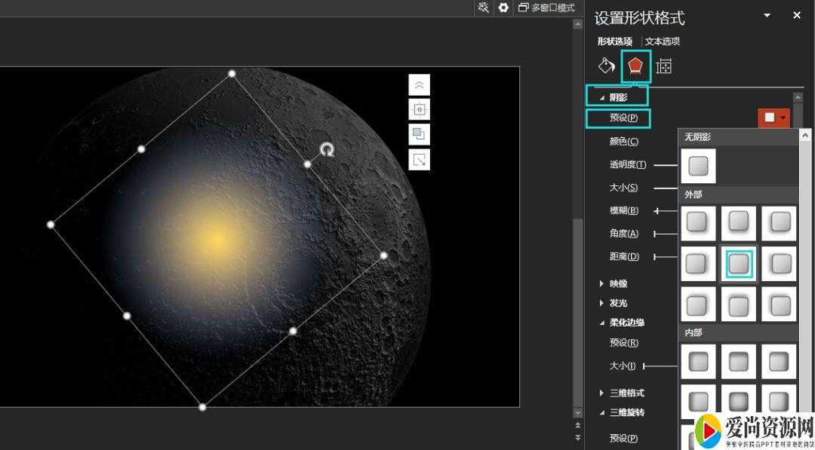This screenshot has height=450, width=815.
Task: Switch to the 文本选项 tab
Action: 663,41
